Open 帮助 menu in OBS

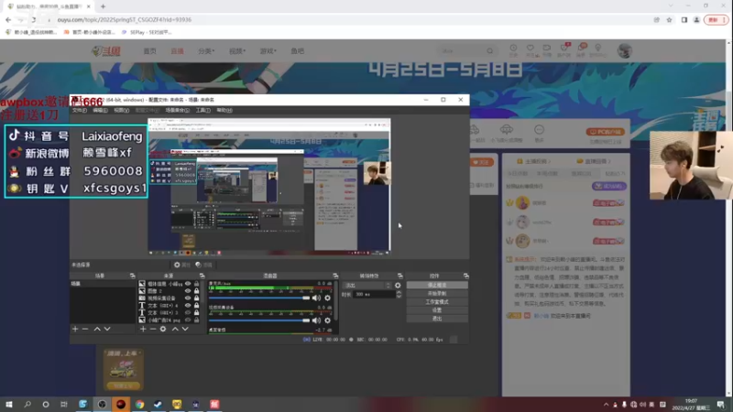click(x=224, y=110)
